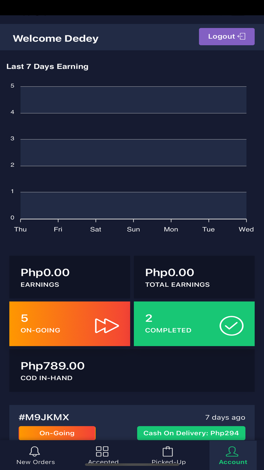Tap Cash On Delivery: Php294 badge
This screenshot has height=470, width=264.
click(191, 433)
